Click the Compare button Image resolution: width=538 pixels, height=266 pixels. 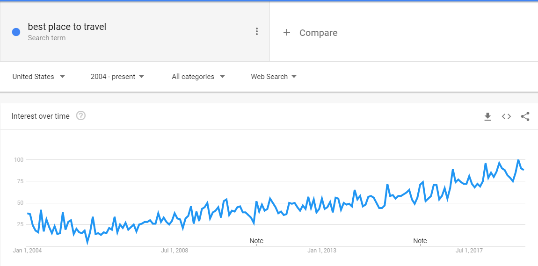pyautogui.click(x=310, y=33)
